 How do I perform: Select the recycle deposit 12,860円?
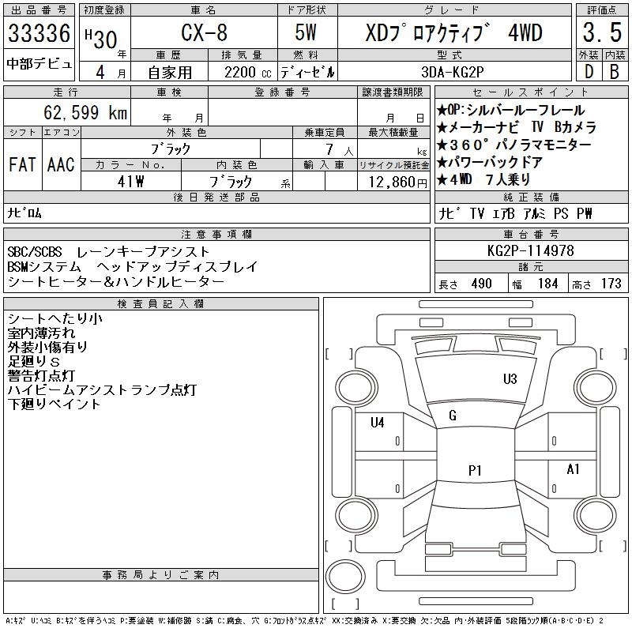[x=398, y=182]
